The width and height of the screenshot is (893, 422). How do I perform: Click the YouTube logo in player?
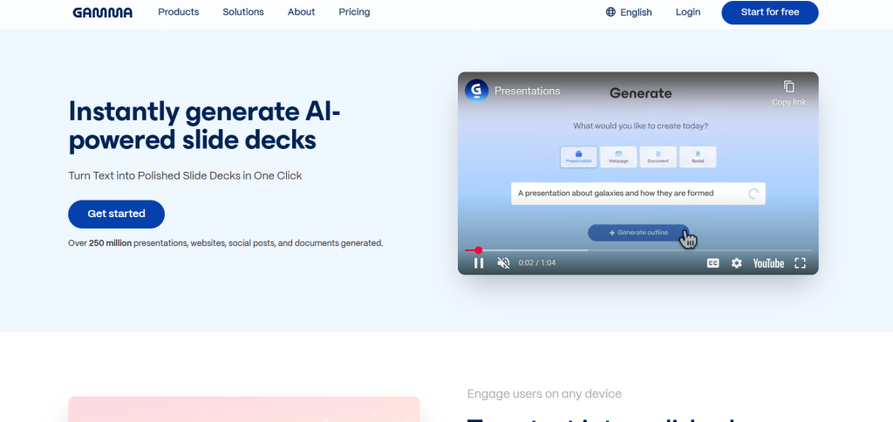768,263
